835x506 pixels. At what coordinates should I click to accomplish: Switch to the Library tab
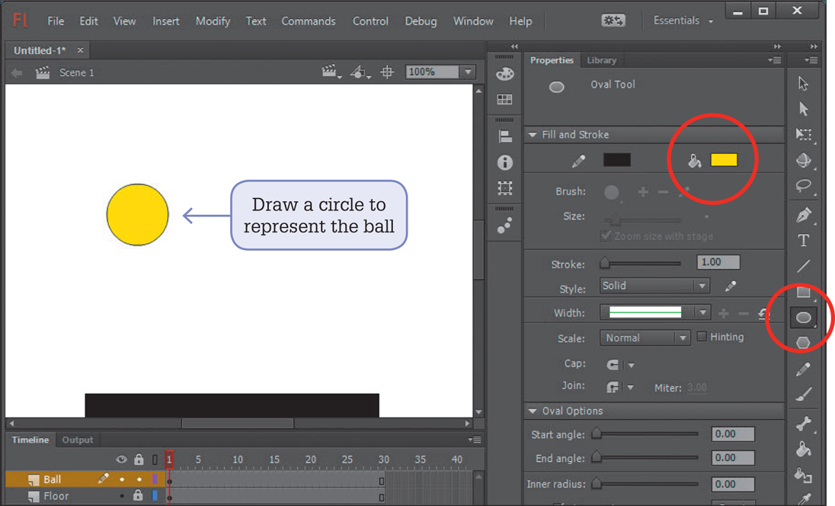(x=601, y=60)
